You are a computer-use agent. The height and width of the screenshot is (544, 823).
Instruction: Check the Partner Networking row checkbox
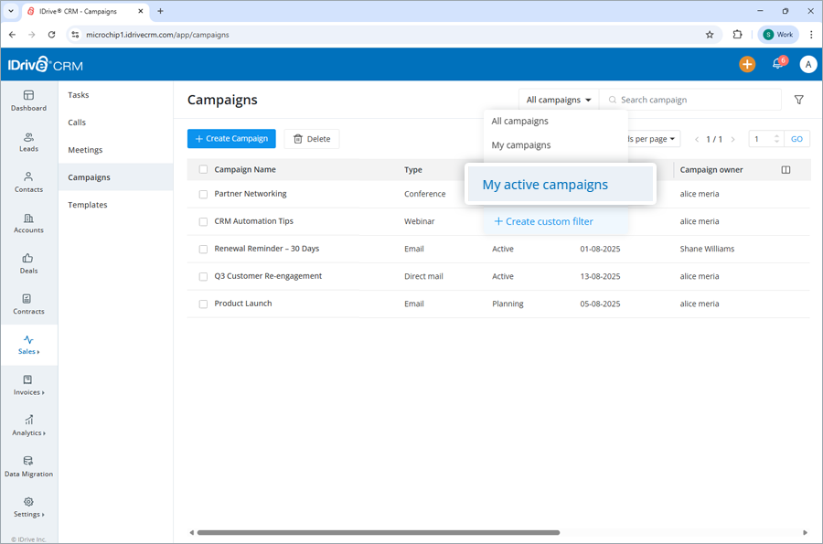[x=202, y=194]
